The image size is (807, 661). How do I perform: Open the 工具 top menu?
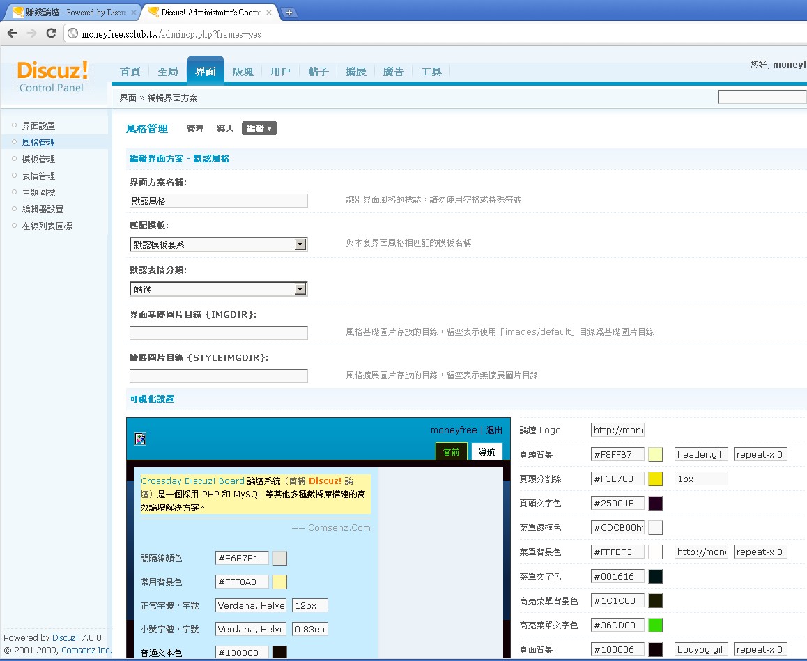(x=431, y=72)
